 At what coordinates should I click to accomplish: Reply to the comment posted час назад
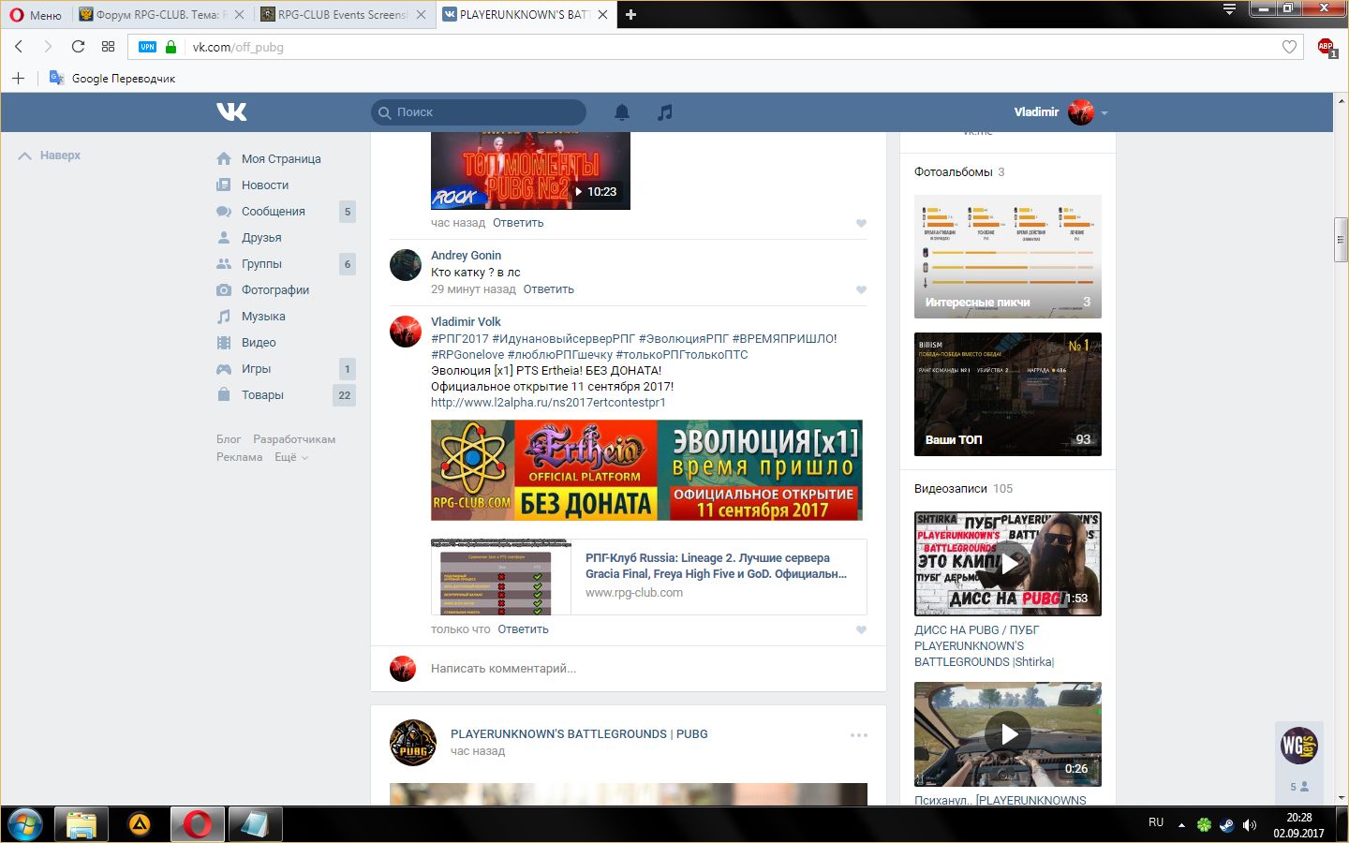tap(518, 222)
